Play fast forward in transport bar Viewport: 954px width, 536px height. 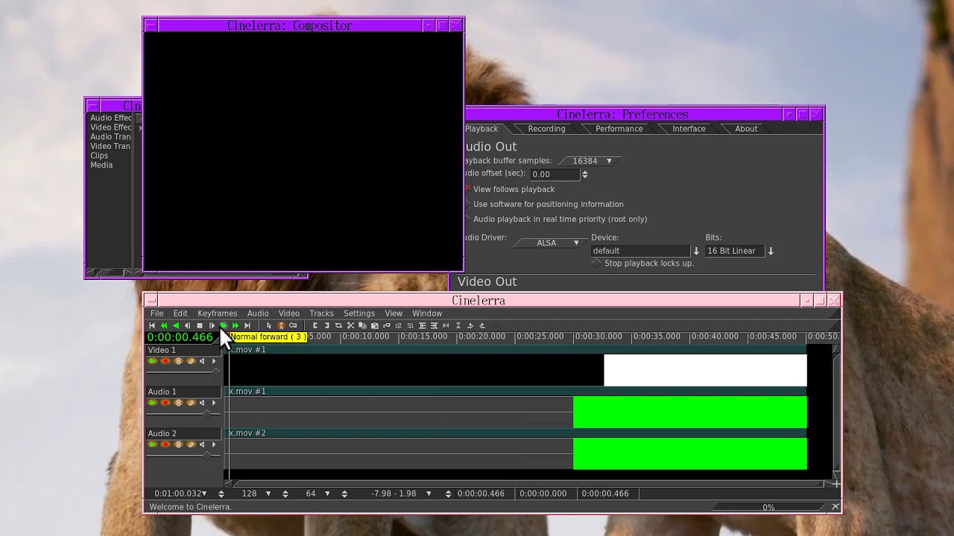236,325
